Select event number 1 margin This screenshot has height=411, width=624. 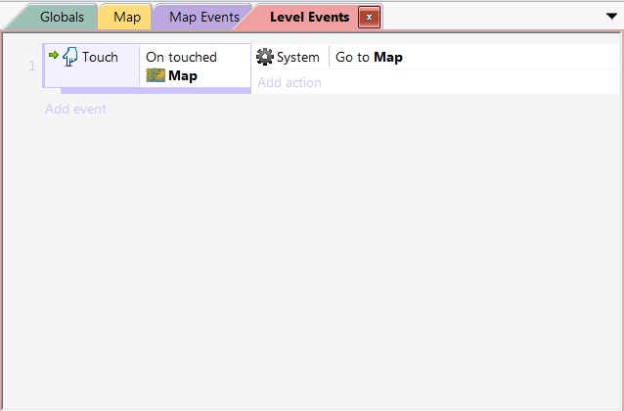coord(32,66)
